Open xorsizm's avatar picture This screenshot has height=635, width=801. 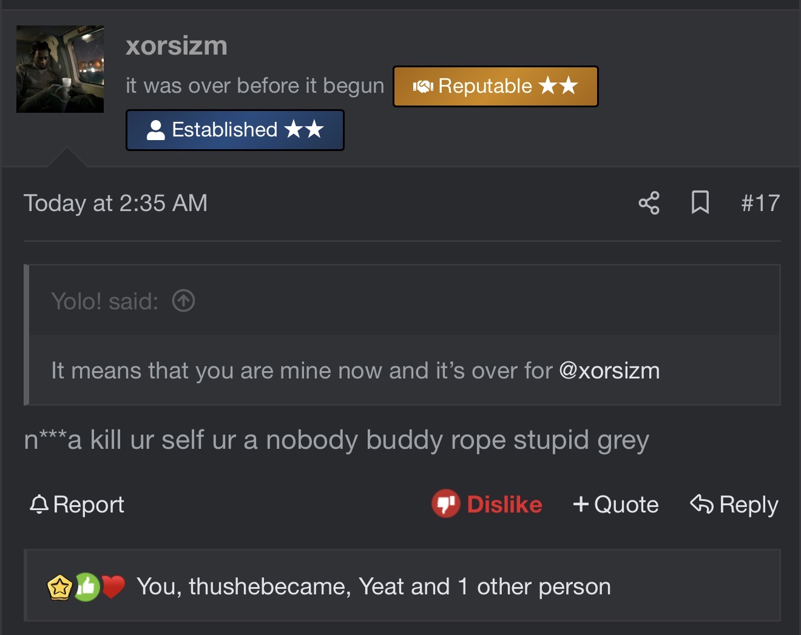pos(60,69)
